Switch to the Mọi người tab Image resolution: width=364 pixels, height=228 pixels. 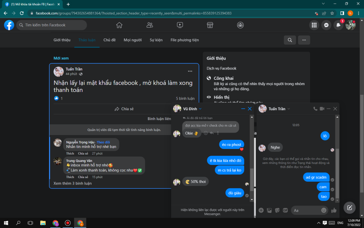coord(133,40)
